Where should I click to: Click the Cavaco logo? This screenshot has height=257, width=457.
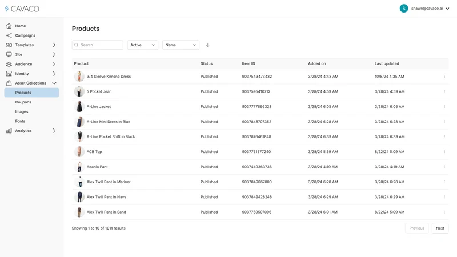pos(22,9)
